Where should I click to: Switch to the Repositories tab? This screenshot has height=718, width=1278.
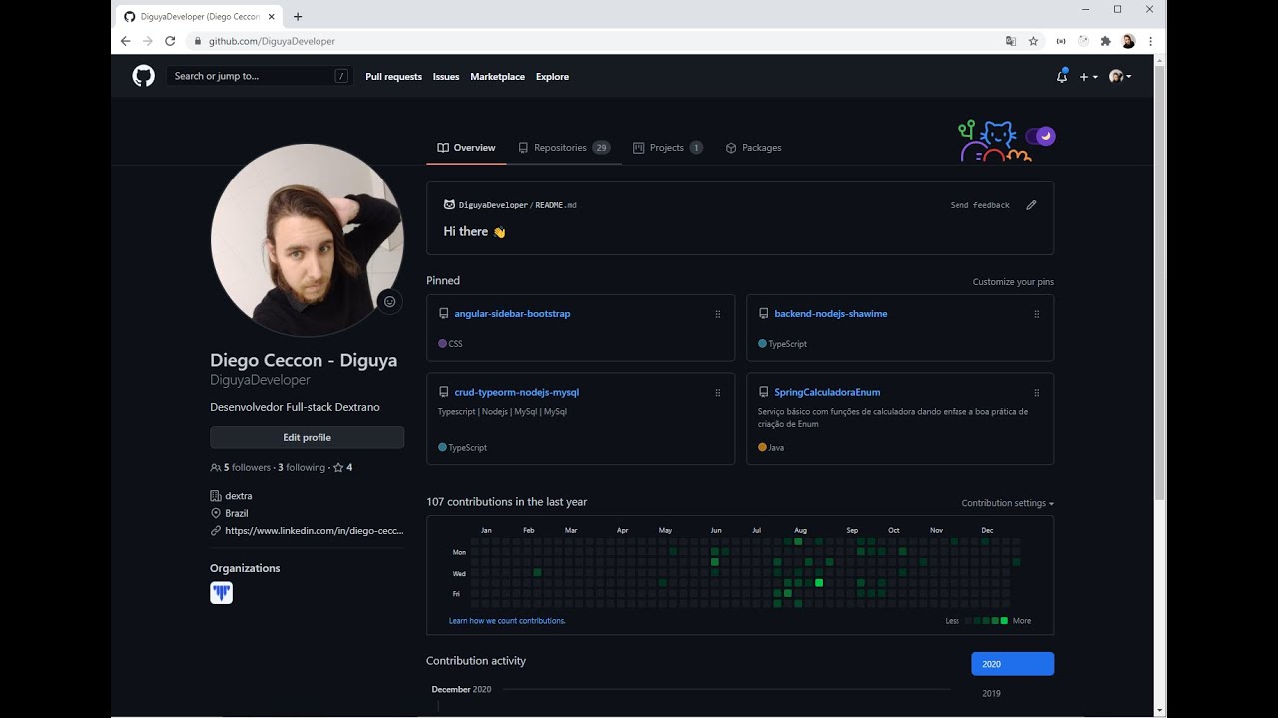564,148
